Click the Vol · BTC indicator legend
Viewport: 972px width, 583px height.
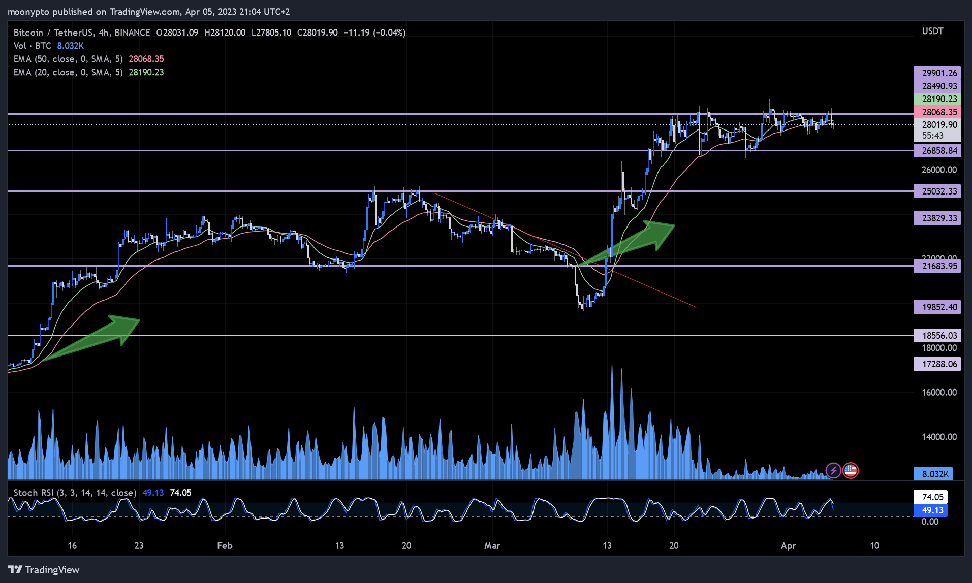33,46
